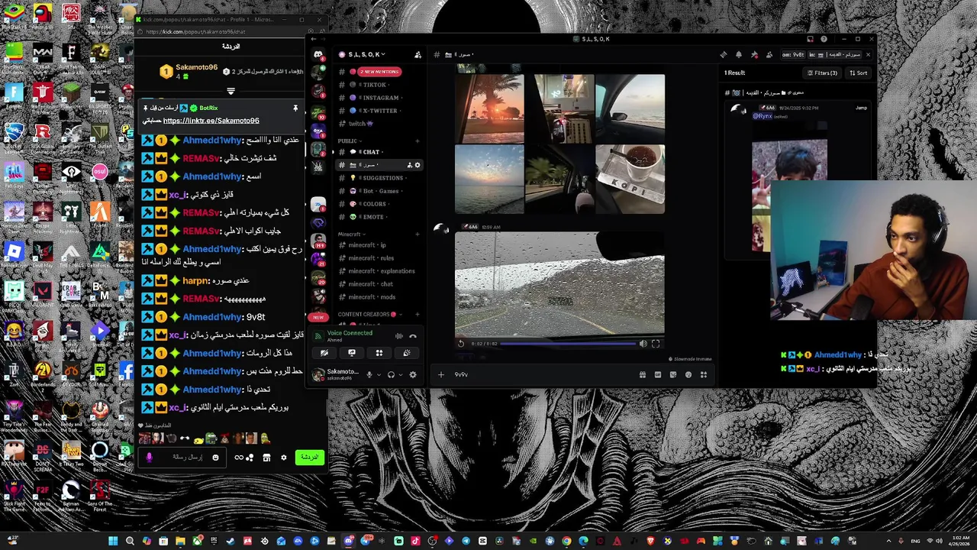This screenshot has height=550, width=977.
Task: Open Discord user settings gear
Action: tap(413, 374)
